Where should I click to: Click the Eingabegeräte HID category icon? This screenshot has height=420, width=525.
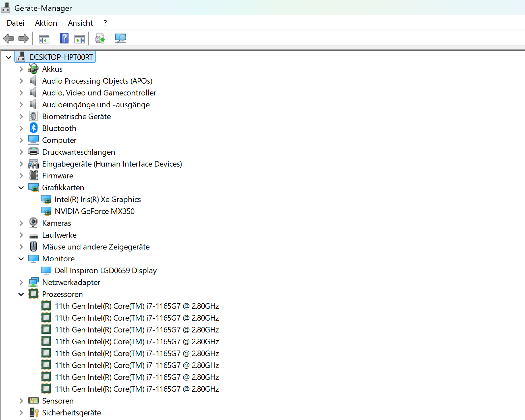[33, 164]
